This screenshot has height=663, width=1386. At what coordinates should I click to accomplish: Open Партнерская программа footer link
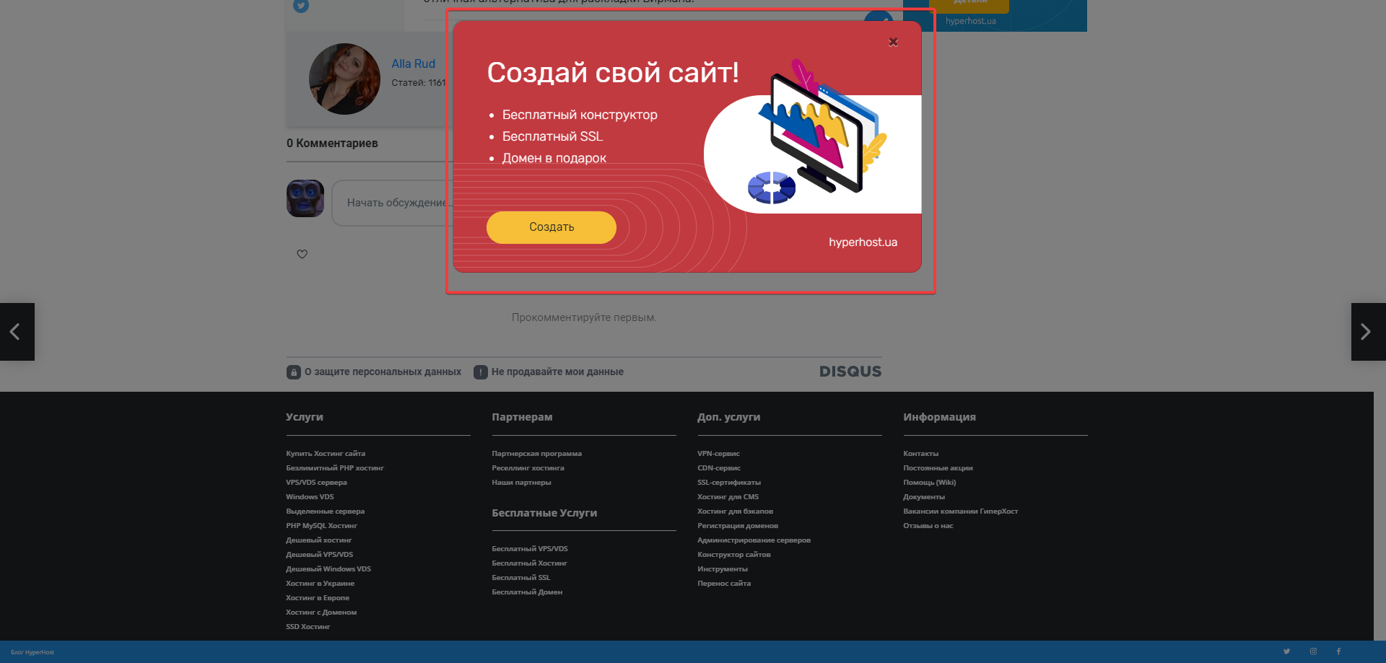tap(536, 454)
